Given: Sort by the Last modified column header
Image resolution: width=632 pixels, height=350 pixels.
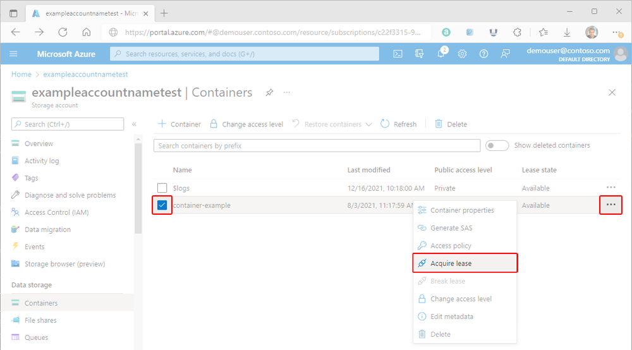Looking at the screenshot, I should click(x=369, y=170).
